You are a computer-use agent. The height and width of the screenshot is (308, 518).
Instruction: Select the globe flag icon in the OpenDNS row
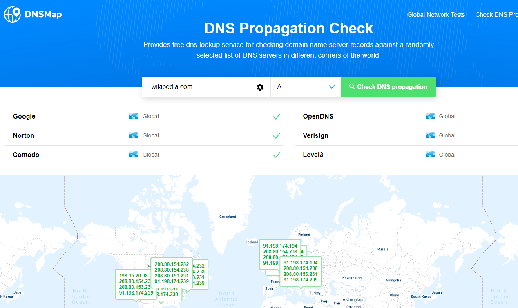click(431, 116)
